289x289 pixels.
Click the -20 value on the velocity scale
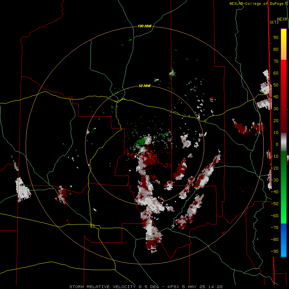tap(275, 168)
